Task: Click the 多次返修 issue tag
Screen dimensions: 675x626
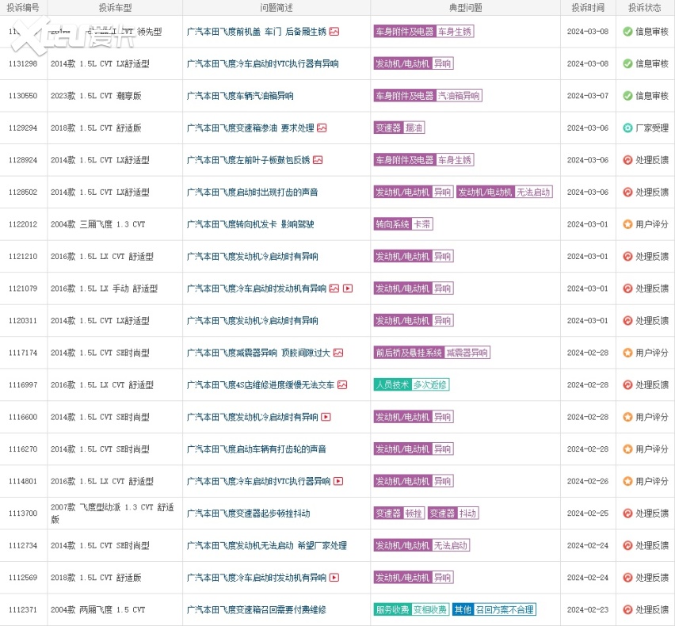Action: tap(430, 385)
